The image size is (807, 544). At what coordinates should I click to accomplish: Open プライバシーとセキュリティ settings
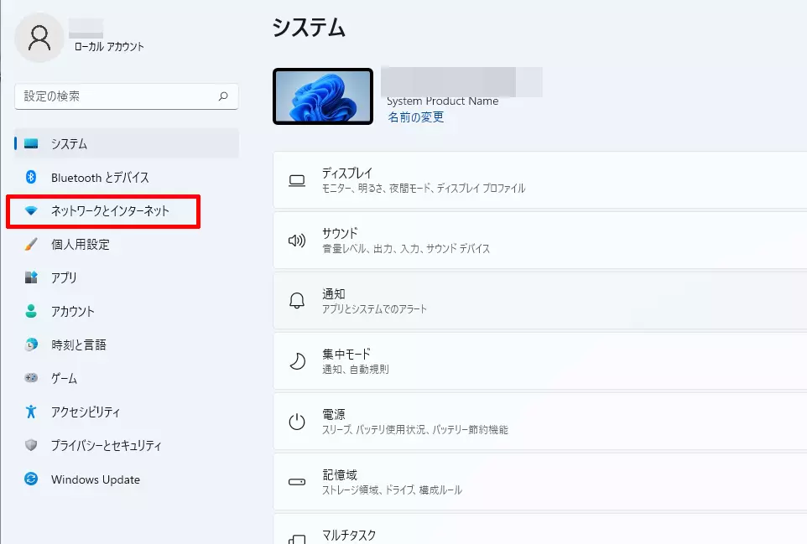tap(127, 445)
